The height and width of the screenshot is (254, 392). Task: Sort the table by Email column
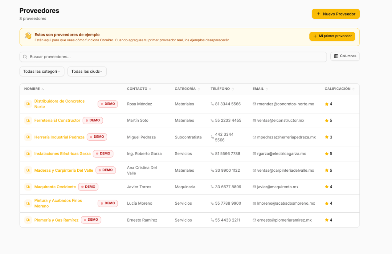tap(260, 89)
